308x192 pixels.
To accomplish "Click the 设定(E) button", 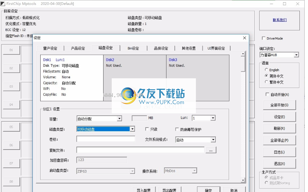I will 279,117.
